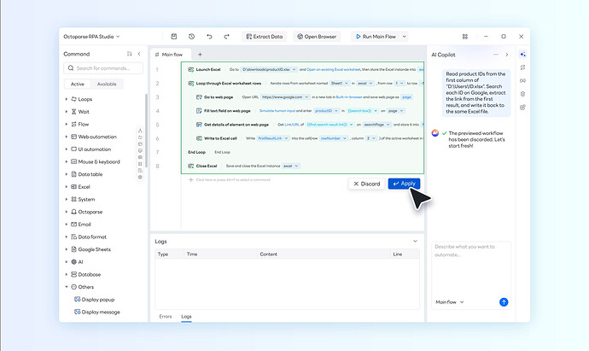Expand the Wait command group

click(67, 112)
